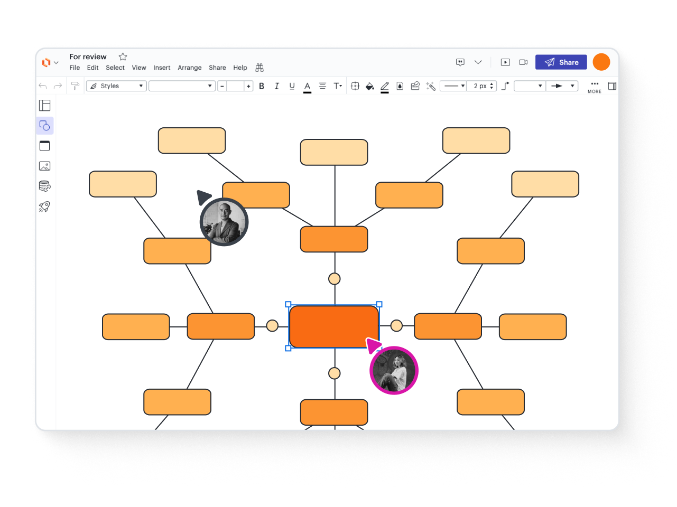
Task: Toggle italic text formatting
Action: pyautogui.click(x=276, y=86)
